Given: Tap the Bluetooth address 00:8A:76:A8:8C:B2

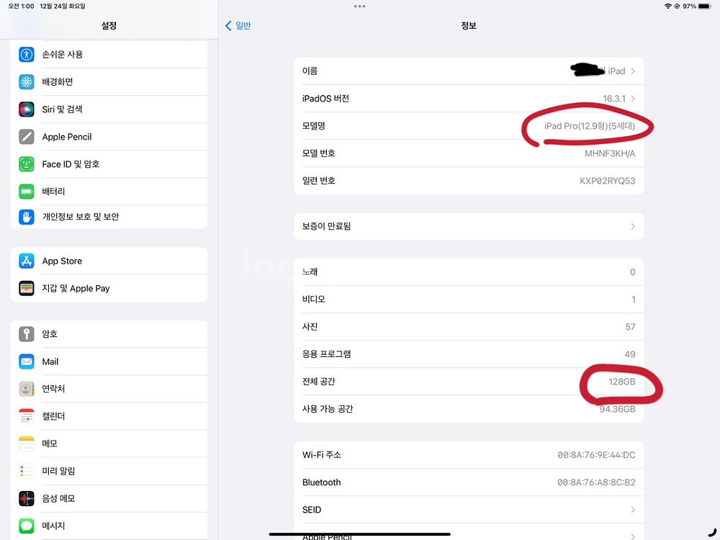Looking at the screenshot, I should pos(596,482).
